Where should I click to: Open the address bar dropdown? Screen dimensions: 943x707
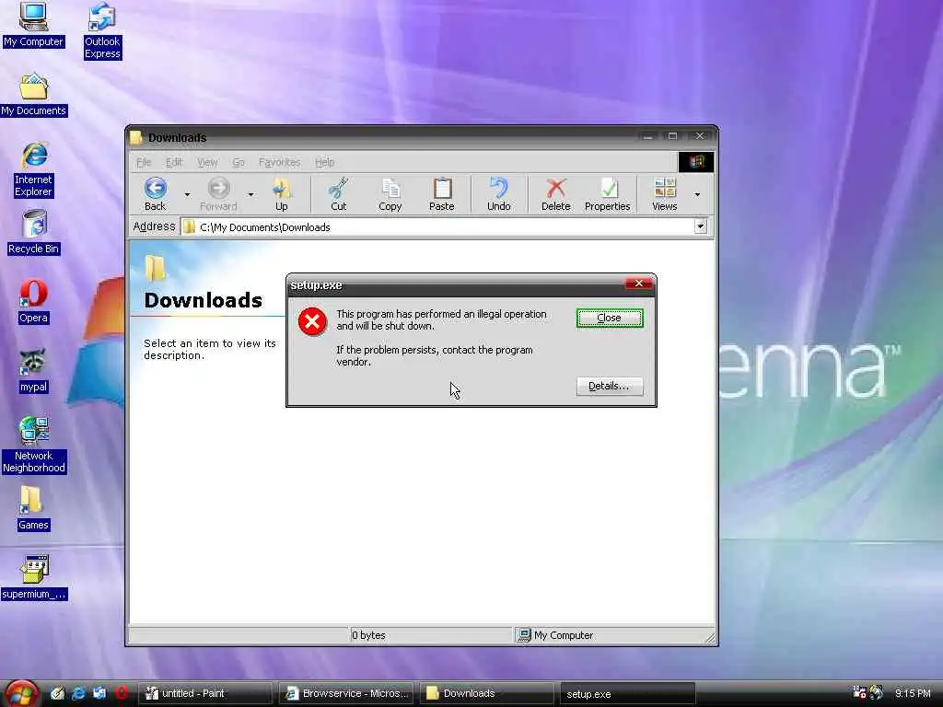pyautogui.click(x=700, y=226)
